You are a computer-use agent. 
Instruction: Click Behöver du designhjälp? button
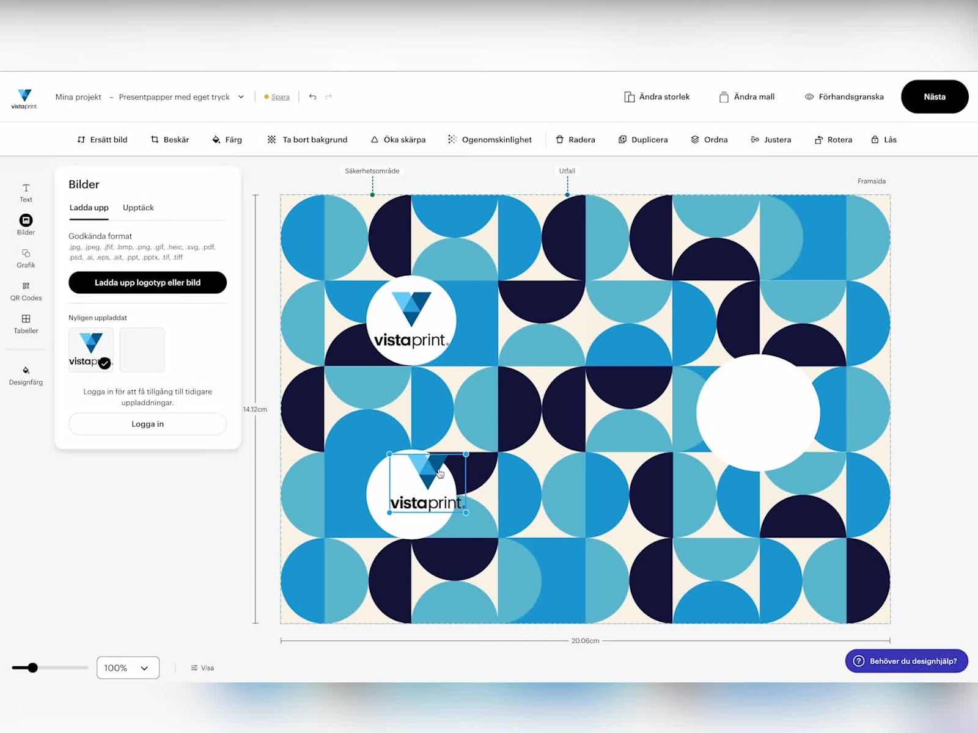coord(906,661)
